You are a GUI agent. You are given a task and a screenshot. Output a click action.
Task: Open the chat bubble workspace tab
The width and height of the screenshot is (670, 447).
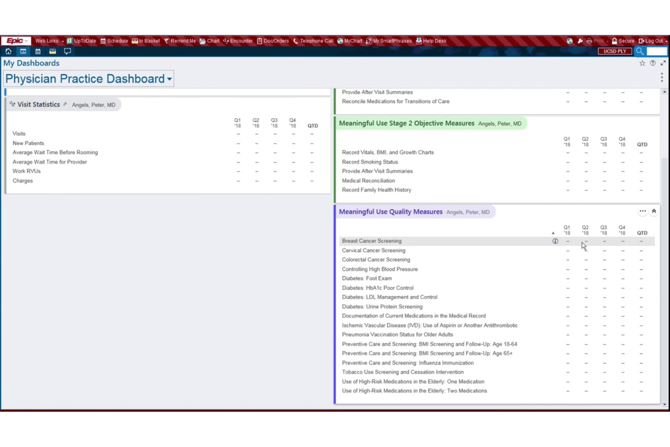click(67, 51)
